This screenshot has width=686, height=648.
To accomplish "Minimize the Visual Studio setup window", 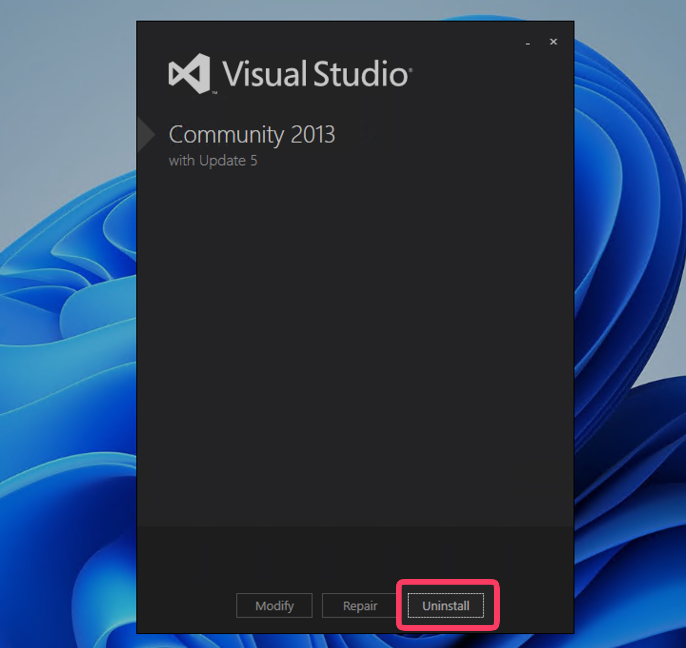I will (x=528, y=42).
